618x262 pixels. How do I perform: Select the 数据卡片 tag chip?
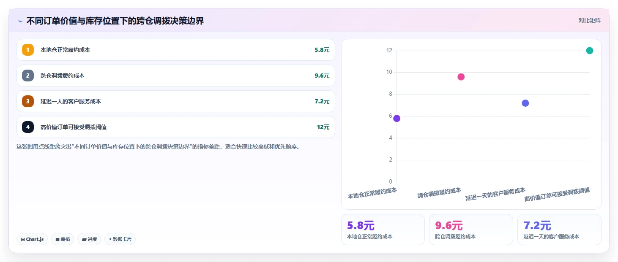pyautogui.click(x=120, y=239)
